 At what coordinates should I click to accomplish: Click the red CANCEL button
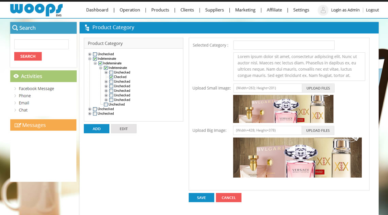tap(229, 197)
